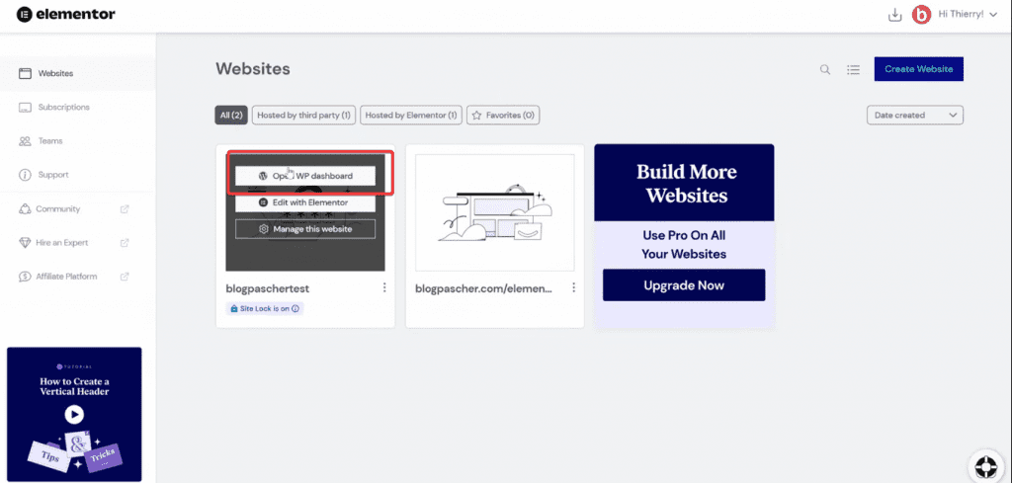Click the external link icon beside Affiliate Platform
The image size is (1012, 483).
click(125, 276)
